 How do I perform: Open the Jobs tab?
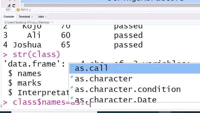coord(41,17)
